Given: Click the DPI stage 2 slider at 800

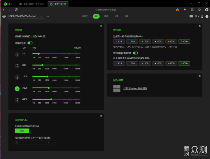Looking at the screenshot, I should [x=43, y=65].
